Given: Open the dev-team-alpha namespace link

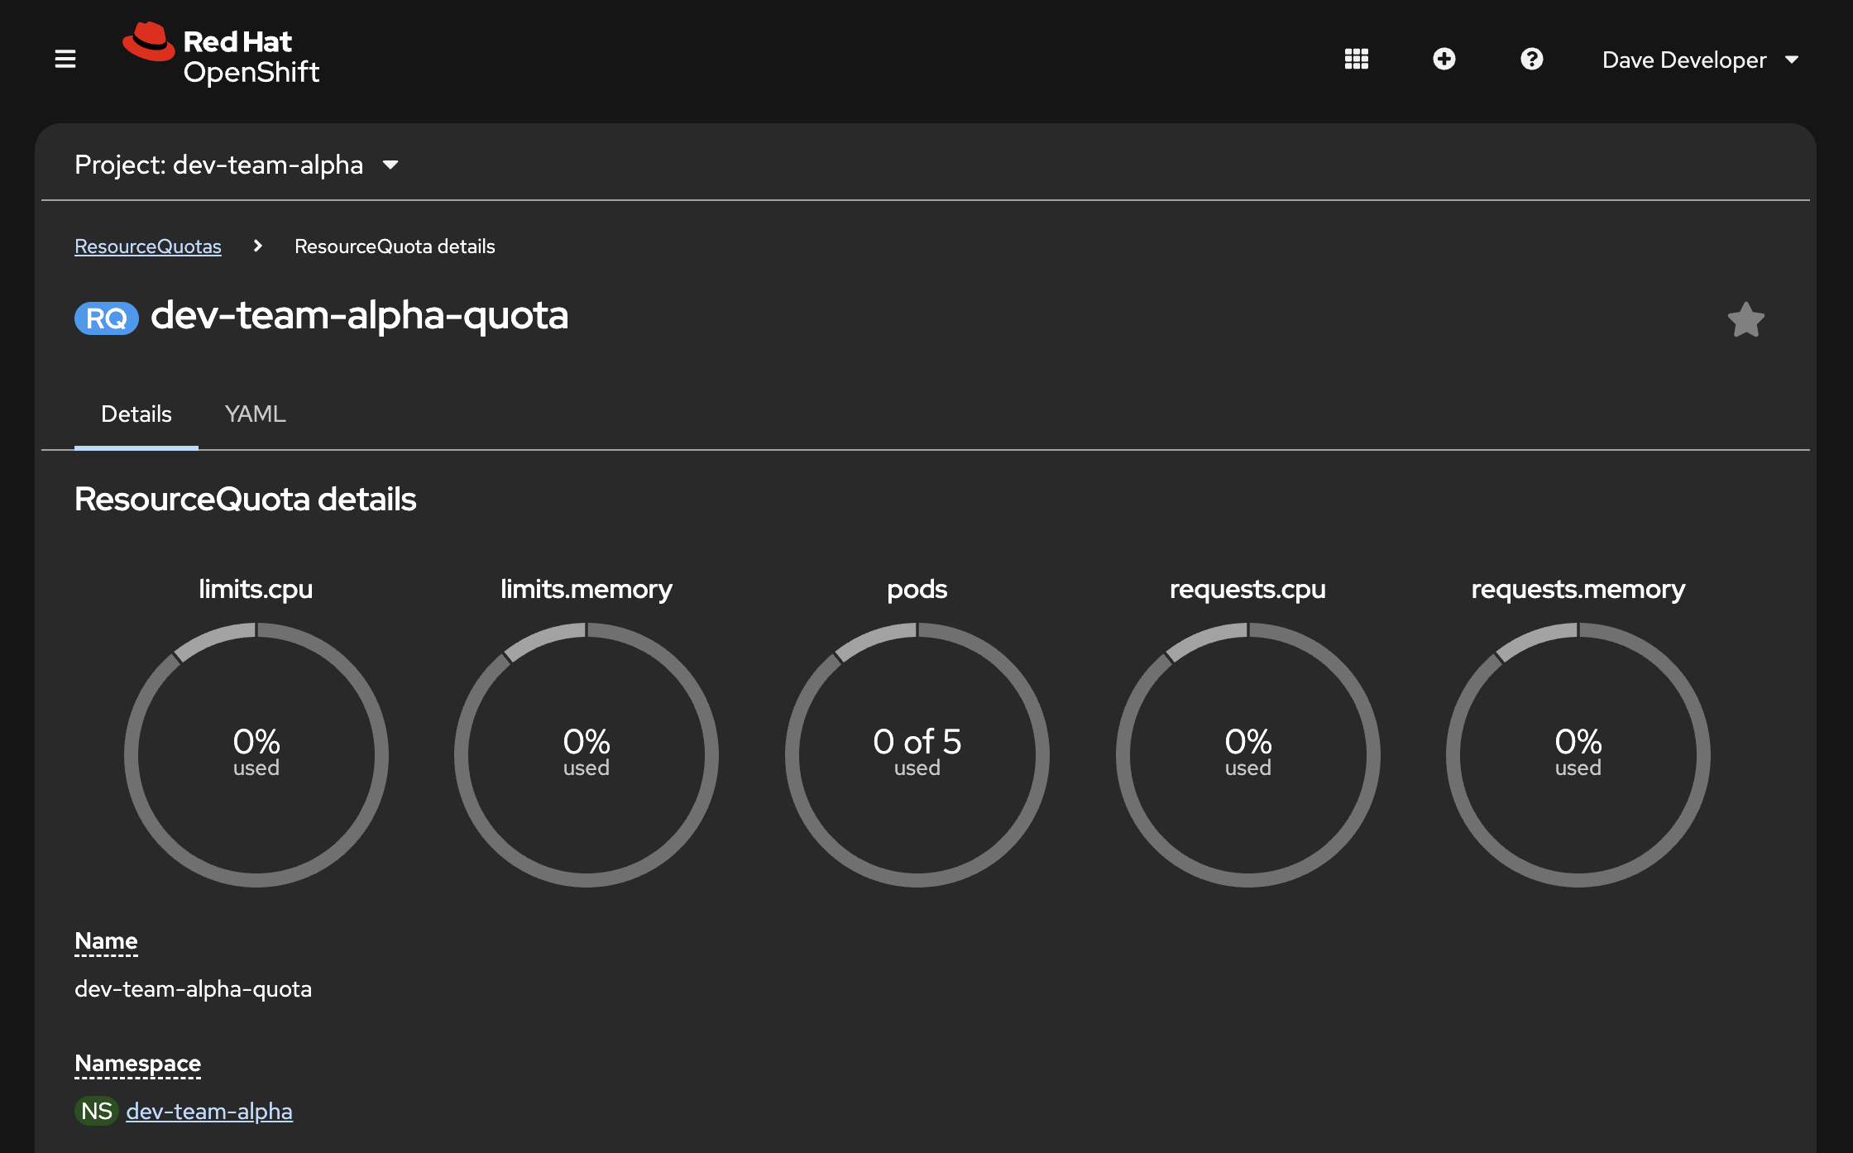Looking at the screenshot, I should [x=209, y=1111].
